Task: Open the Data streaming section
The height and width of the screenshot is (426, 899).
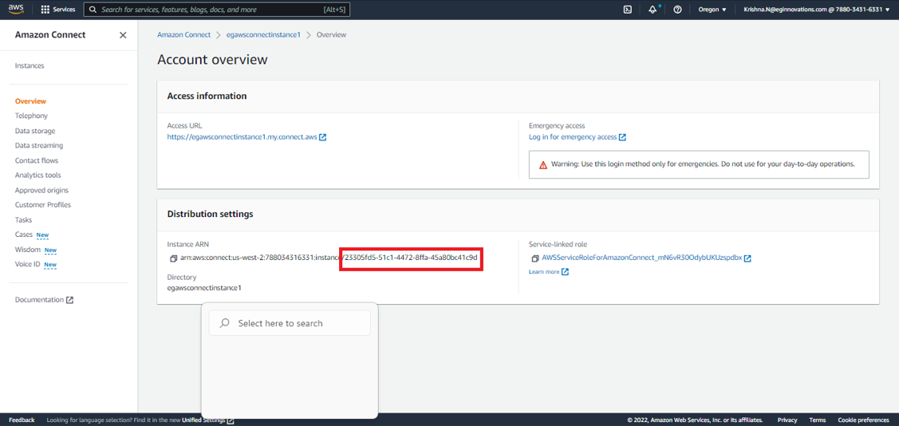Action: (39, 146)
